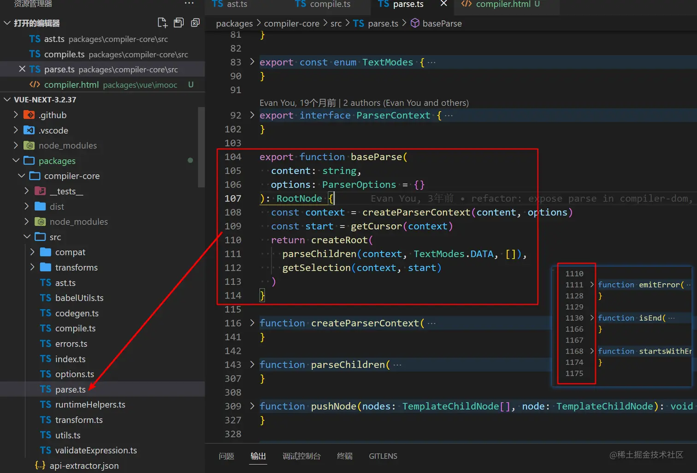Switch to the compile.ts editor tab
Viewport: 697px width, 473px height.
[x=323, y=4]
